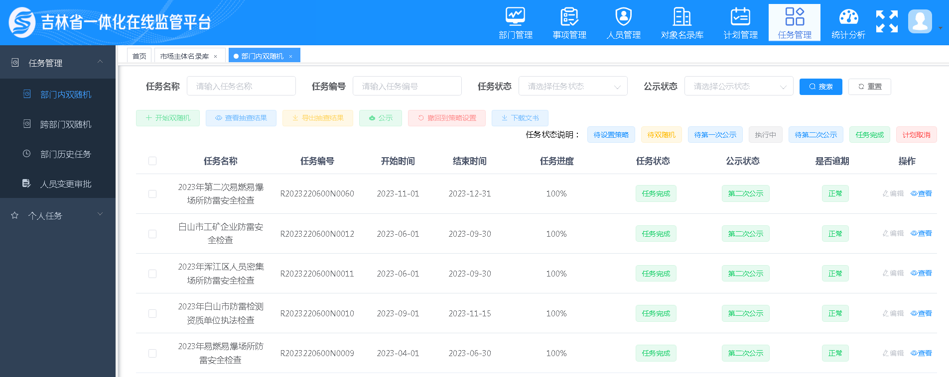This screenshot has height=377, width=949.
Task: View task R2023220600N0011
Action: tap(921, 273)
